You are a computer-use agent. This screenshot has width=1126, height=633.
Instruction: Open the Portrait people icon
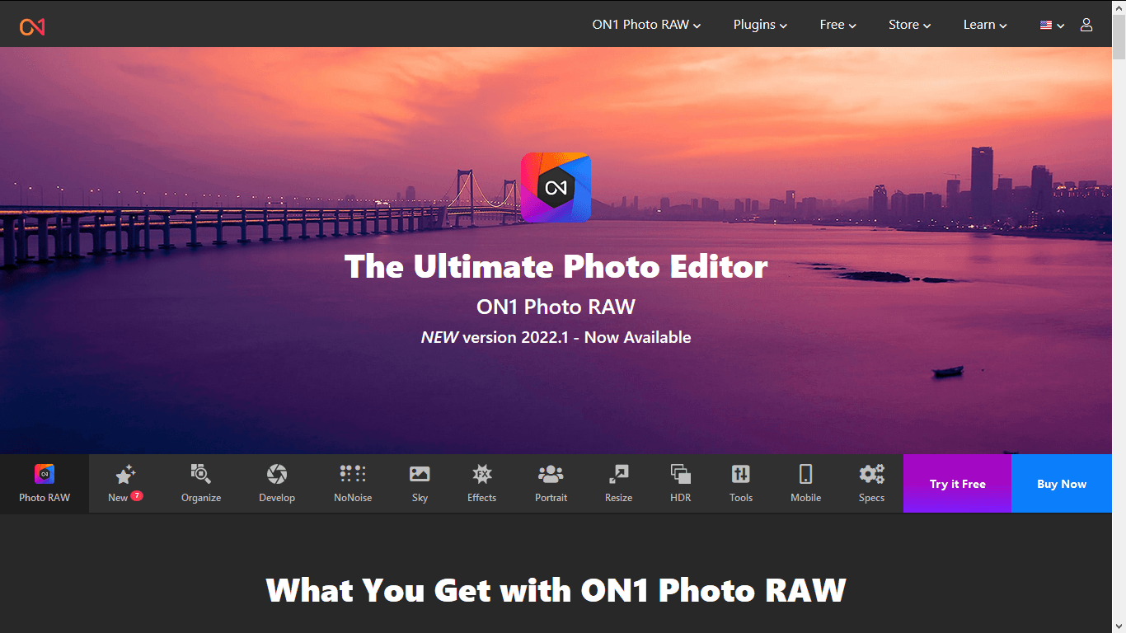[551, 474]
